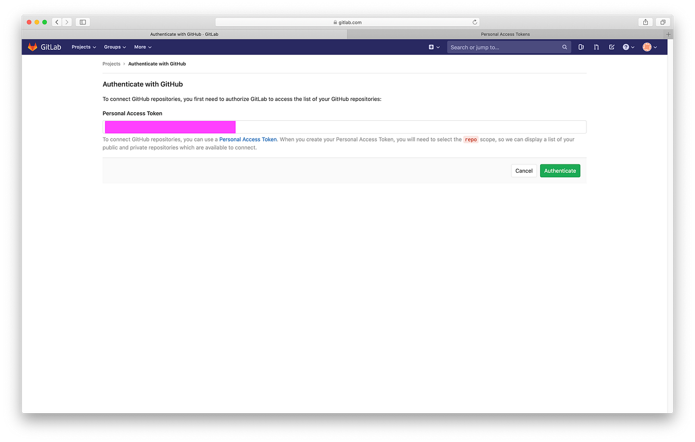Switch to the Personal Access Tokens tab
The width and height of the screenshot is (695, 442).
(x=505, y=34)
